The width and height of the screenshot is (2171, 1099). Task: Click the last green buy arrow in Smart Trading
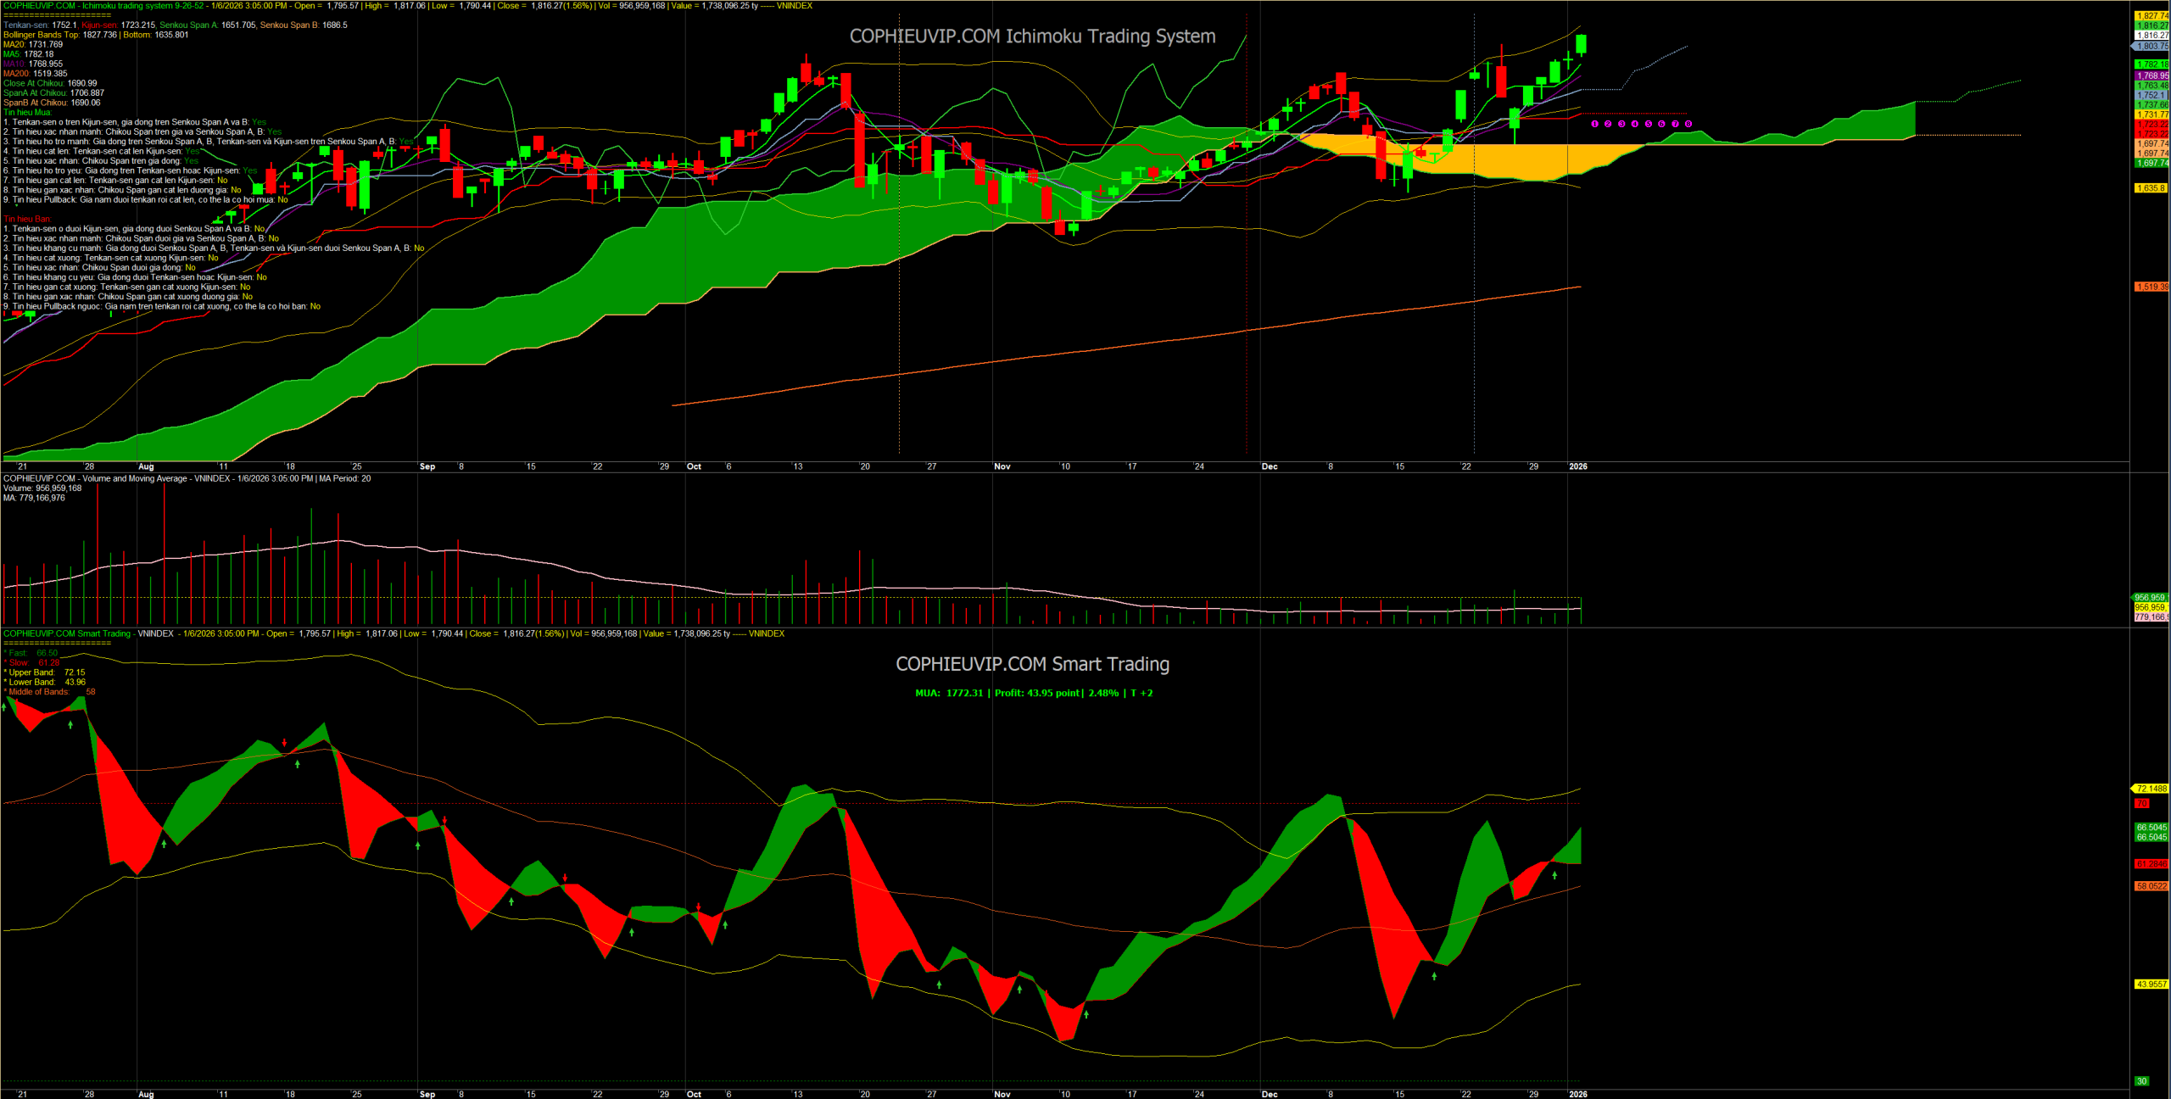[x=1554, y=875]
